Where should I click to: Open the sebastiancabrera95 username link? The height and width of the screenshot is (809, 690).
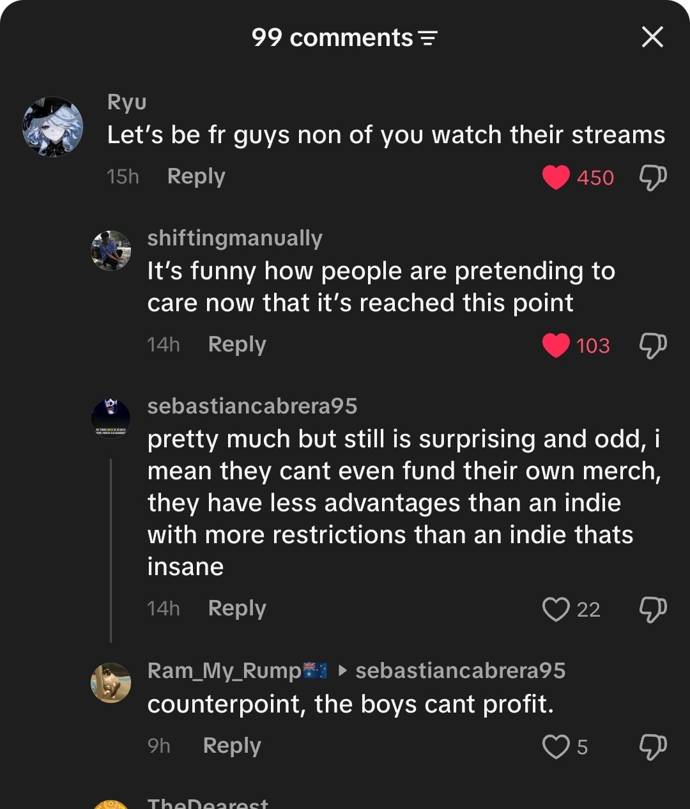(252, 406)
